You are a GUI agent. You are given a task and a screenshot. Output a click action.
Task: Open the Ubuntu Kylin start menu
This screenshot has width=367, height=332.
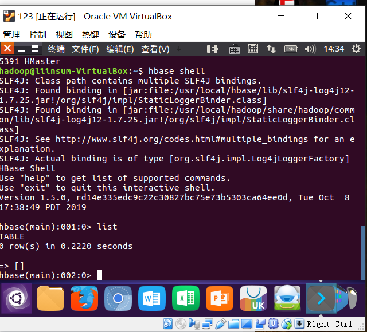[17, 298]
